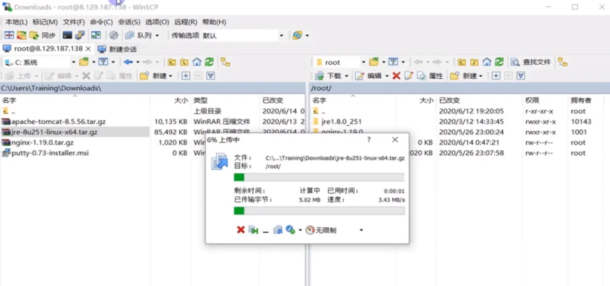Open the 帮助(H) menu

[x=214, y=22]
